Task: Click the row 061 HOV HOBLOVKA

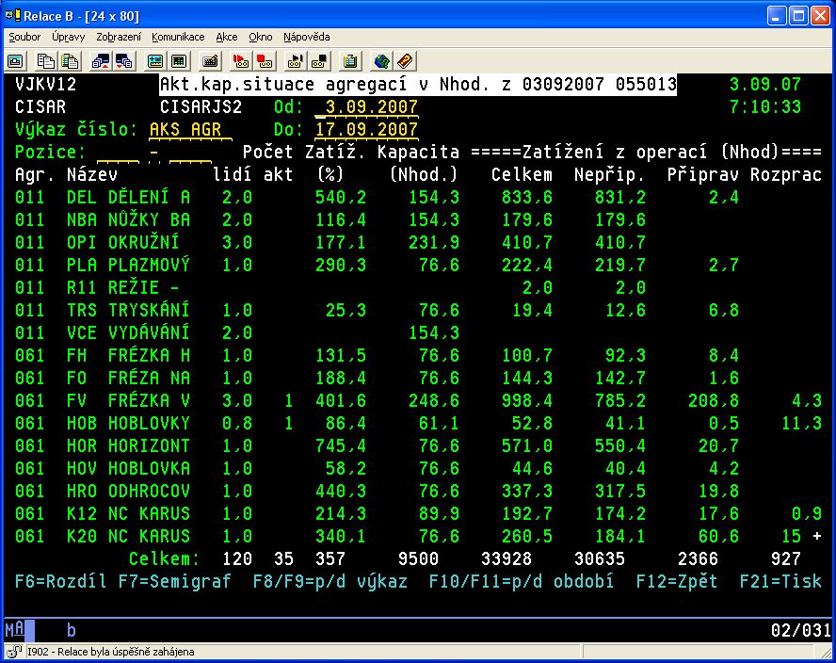Action: [418, 468]
